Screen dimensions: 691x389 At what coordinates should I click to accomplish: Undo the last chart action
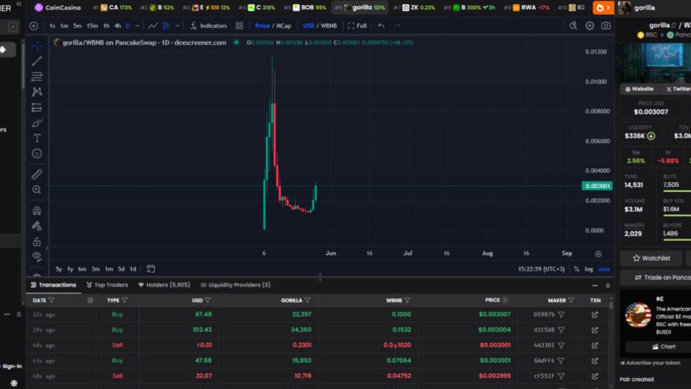381,26
